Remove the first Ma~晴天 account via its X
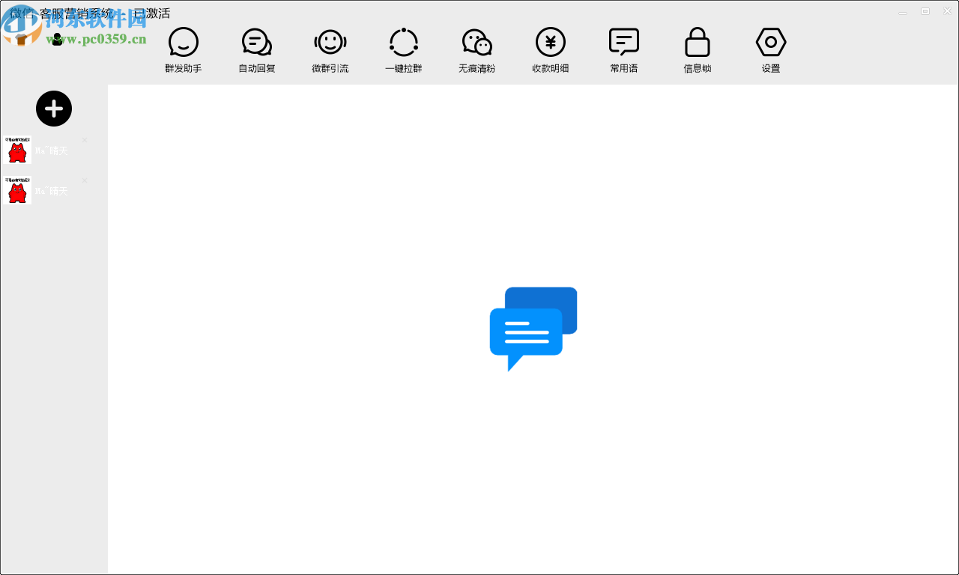Viewport: 959px width, 575px height. pyautogui.click(x=85, y=140)
